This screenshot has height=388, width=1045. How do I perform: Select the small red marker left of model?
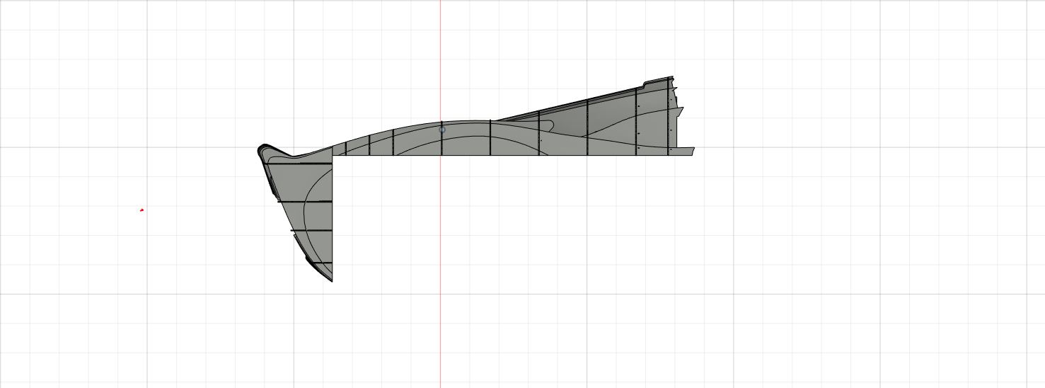pyautogui.click(x=142, y=210)
